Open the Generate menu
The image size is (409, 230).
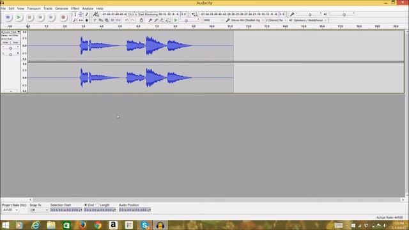[62, 8]
